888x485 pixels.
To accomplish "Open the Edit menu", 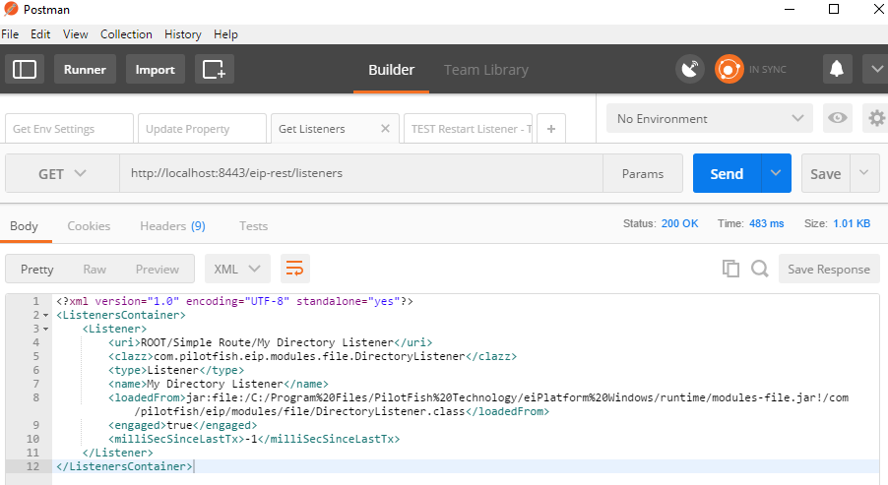I will click(40, 34).
